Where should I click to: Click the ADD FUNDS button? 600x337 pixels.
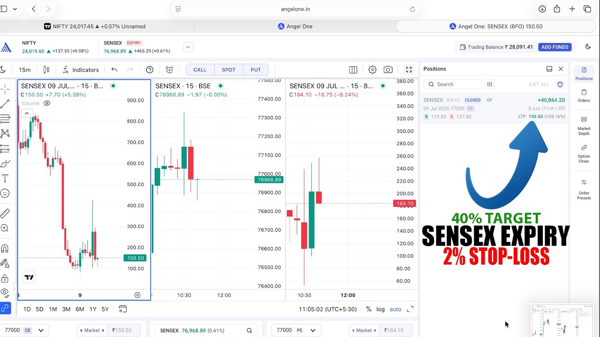tap(555, 47)
